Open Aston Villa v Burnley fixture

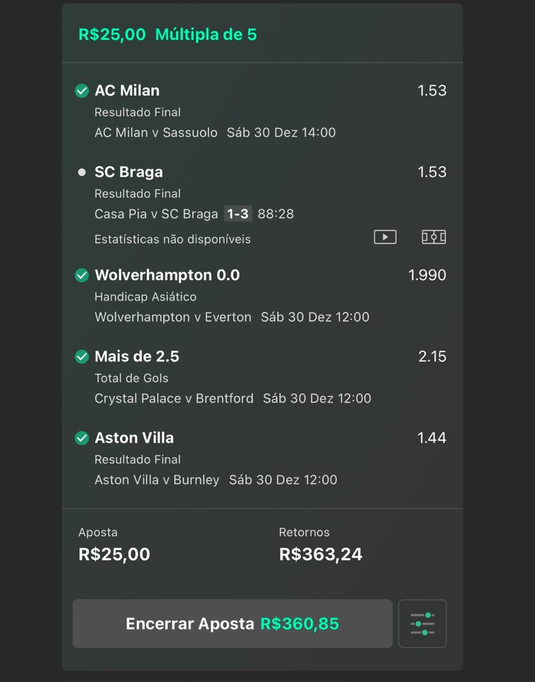point(157,480)
